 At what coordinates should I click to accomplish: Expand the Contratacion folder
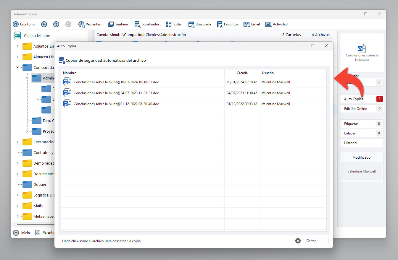click(17, 142)
